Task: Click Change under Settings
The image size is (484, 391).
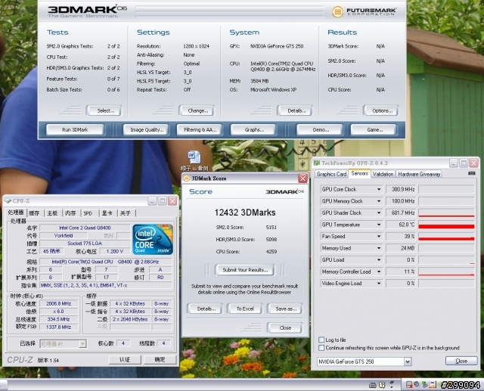Action: point(197,110)
